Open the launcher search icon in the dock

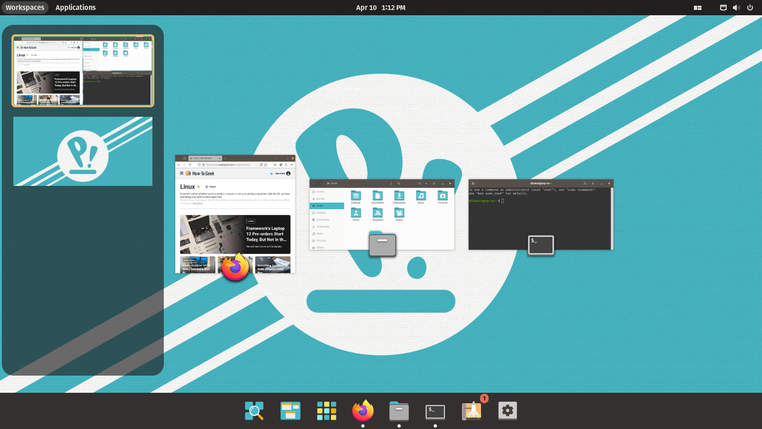[254, 410]
